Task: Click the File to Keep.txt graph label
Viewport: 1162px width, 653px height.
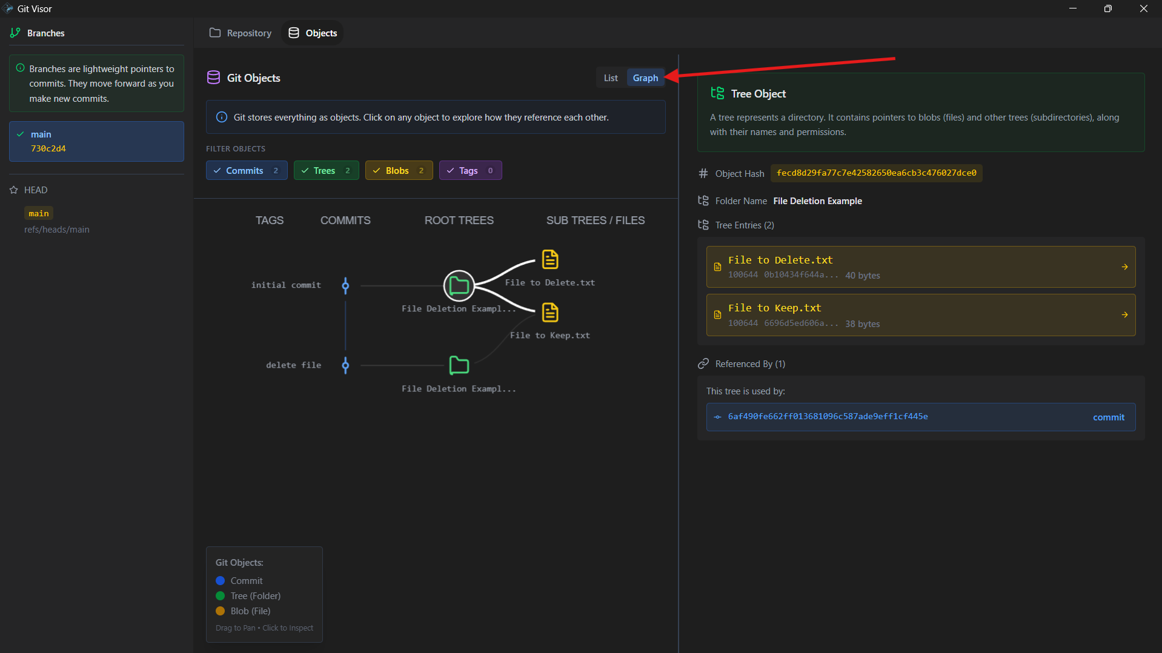Action: click(x=549, y=335)
